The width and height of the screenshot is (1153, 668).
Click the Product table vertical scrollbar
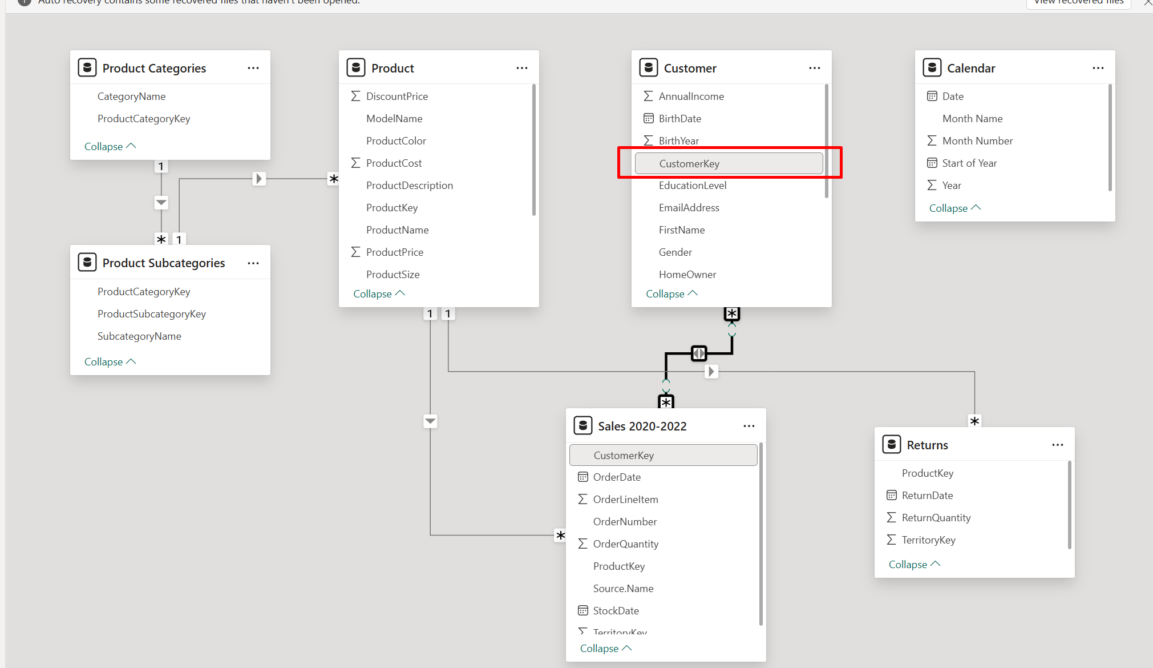pos(533,150)
